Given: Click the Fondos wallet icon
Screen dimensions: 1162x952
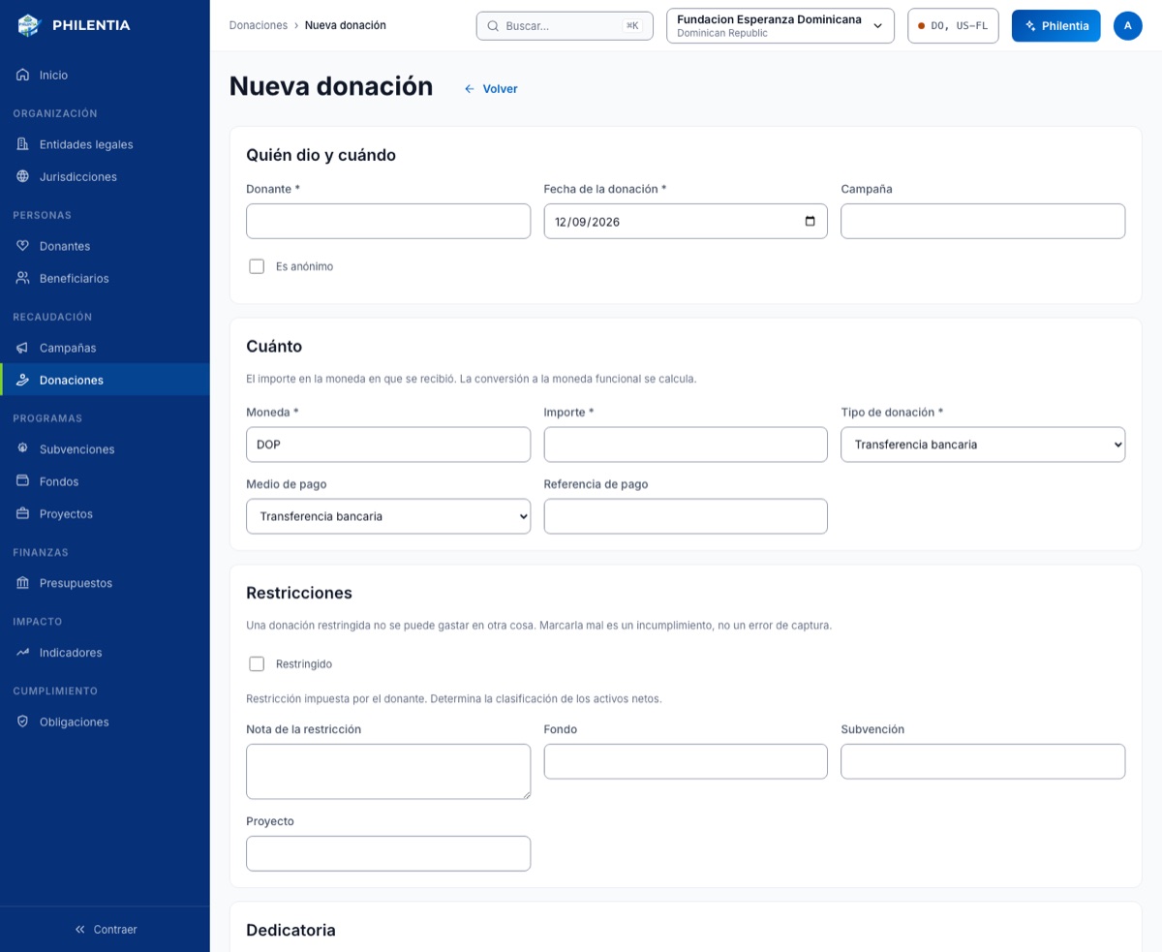Looking at the screenshot, I should 22,481.
